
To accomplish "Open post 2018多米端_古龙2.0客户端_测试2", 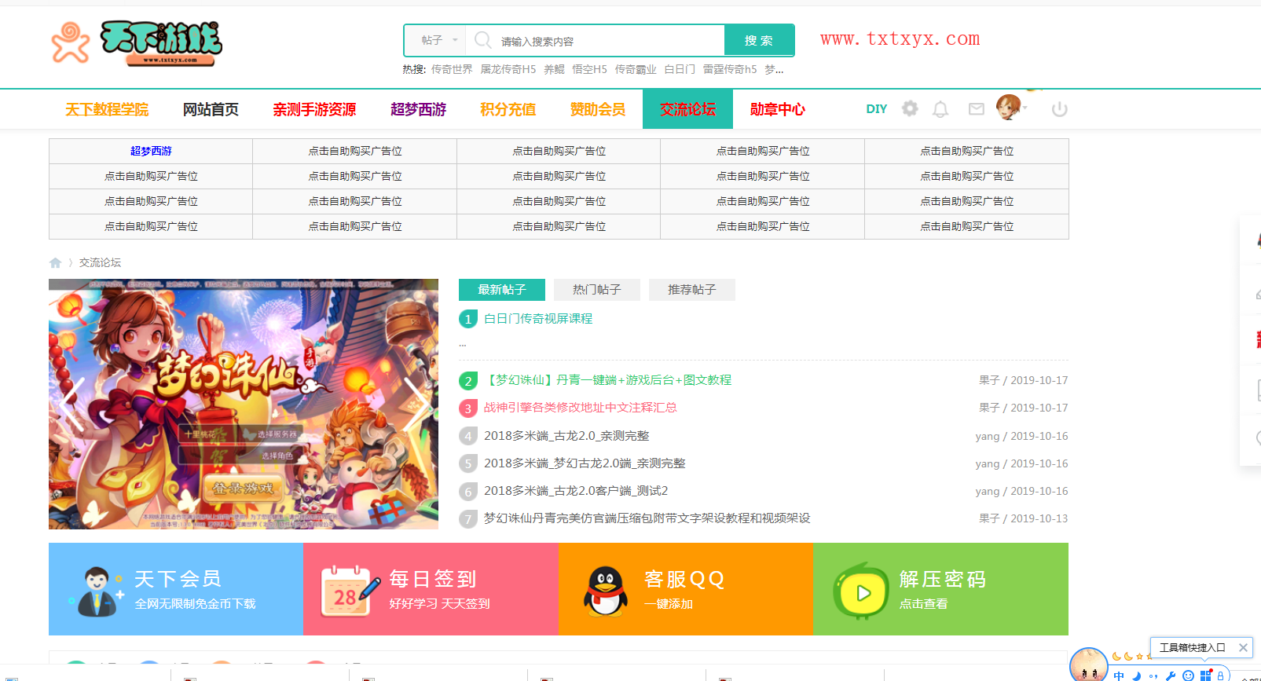I will pyautogui.click(x=576, y=491).
